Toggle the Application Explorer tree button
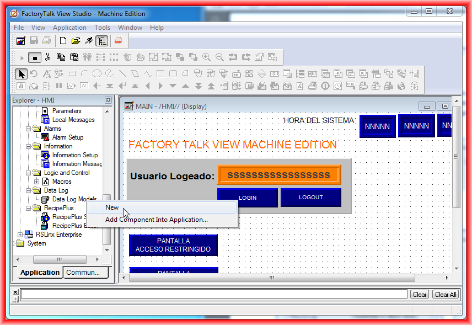 pyautogui.click(x=101, y=41)
